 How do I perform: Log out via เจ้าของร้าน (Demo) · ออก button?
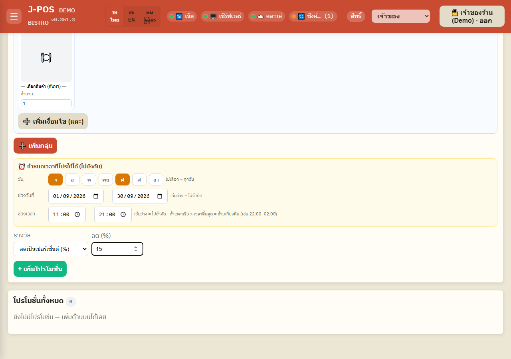pos(472,16)
